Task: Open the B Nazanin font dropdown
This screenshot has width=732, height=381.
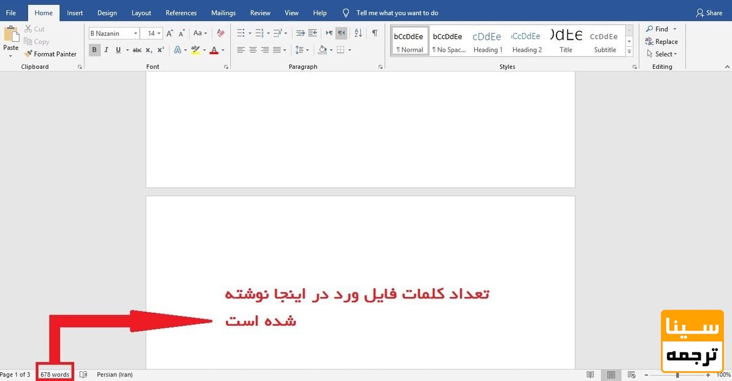Action: tap(136, 33)
